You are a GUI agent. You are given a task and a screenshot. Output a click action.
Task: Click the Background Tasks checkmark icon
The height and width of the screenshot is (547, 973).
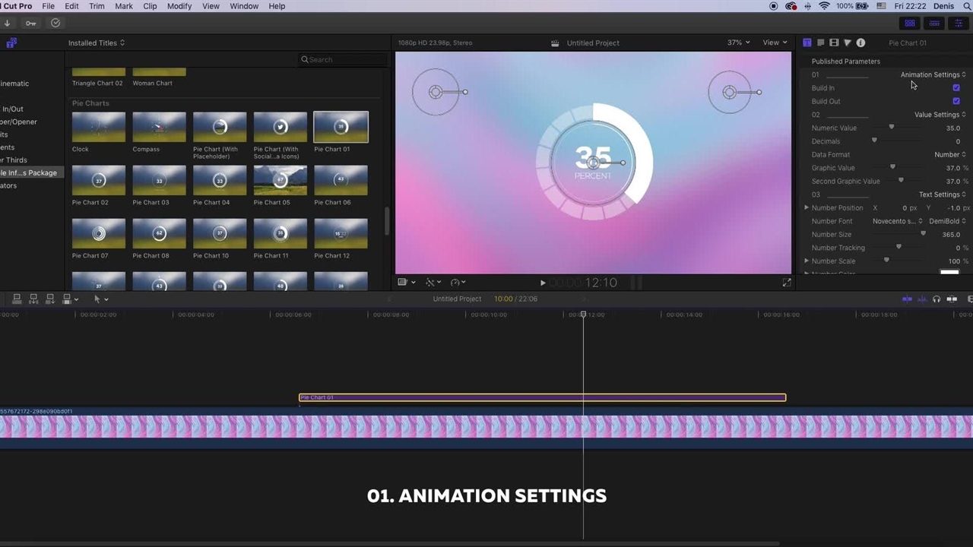pyautogui.click(x=55, y=24)
